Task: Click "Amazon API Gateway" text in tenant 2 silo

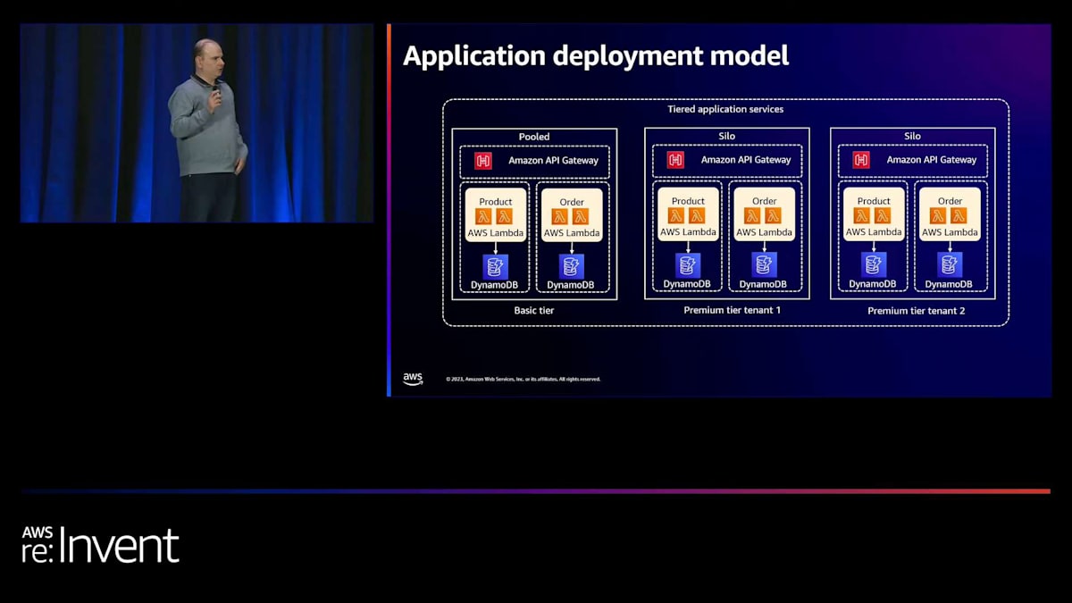Action: (x=932, y=160)
